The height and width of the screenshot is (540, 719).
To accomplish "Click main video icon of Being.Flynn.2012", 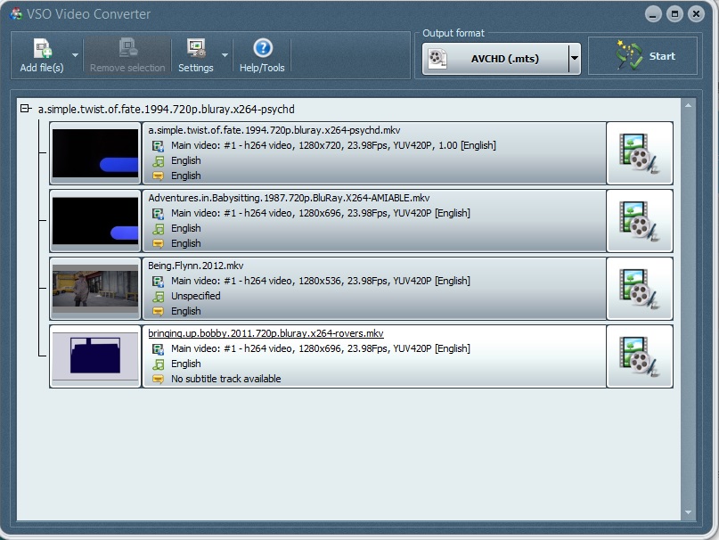I will [159, 282].
